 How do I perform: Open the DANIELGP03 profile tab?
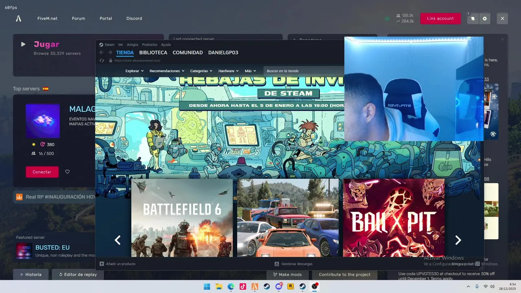[x=223, y=52]
